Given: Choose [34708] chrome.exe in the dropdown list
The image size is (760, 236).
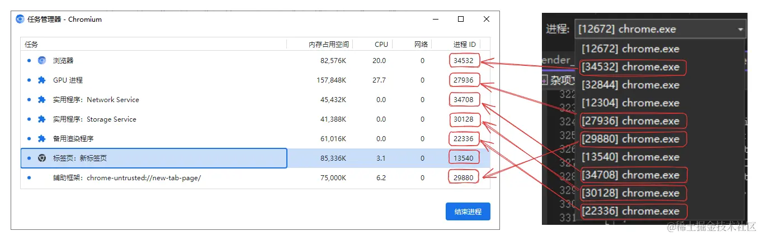Looking at the screenshot, I should [x=660, y=175].
